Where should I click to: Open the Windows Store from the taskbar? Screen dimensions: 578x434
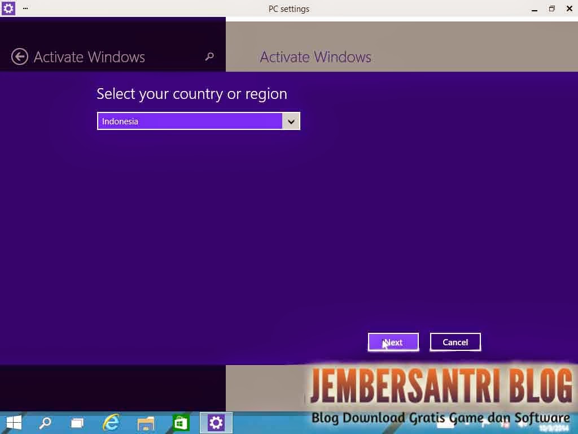(181, 422)
